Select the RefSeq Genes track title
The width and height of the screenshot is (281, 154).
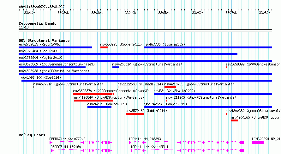point(32,135)
